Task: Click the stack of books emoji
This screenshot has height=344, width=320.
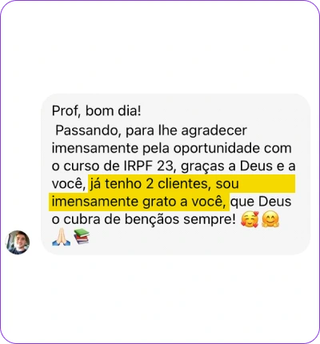Action: pyautogui.click(x=82, y=237)
